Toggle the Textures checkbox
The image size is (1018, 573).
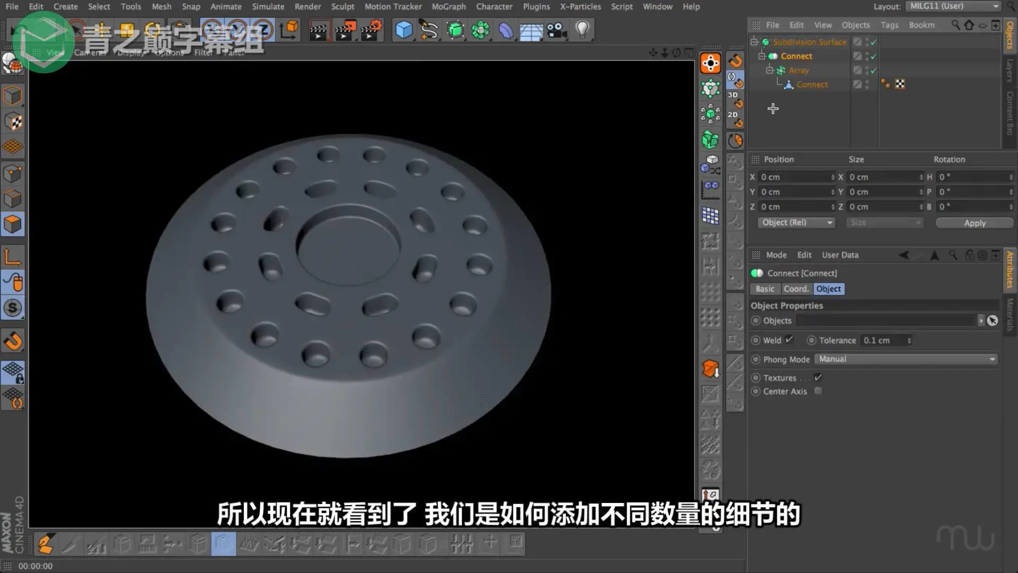coord(818,377)
